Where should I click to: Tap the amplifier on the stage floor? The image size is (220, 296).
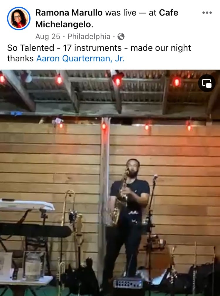click(128, 283)
